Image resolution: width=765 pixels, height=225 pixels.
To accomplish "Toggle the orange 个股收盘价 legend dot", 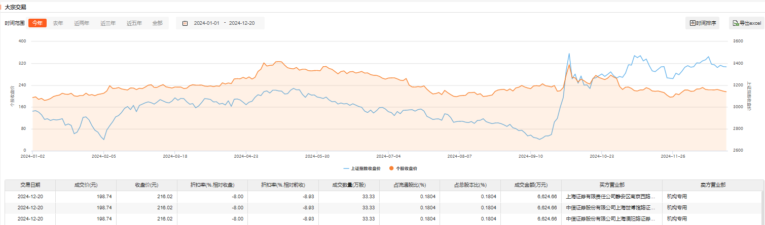I will tap(391, 168).
